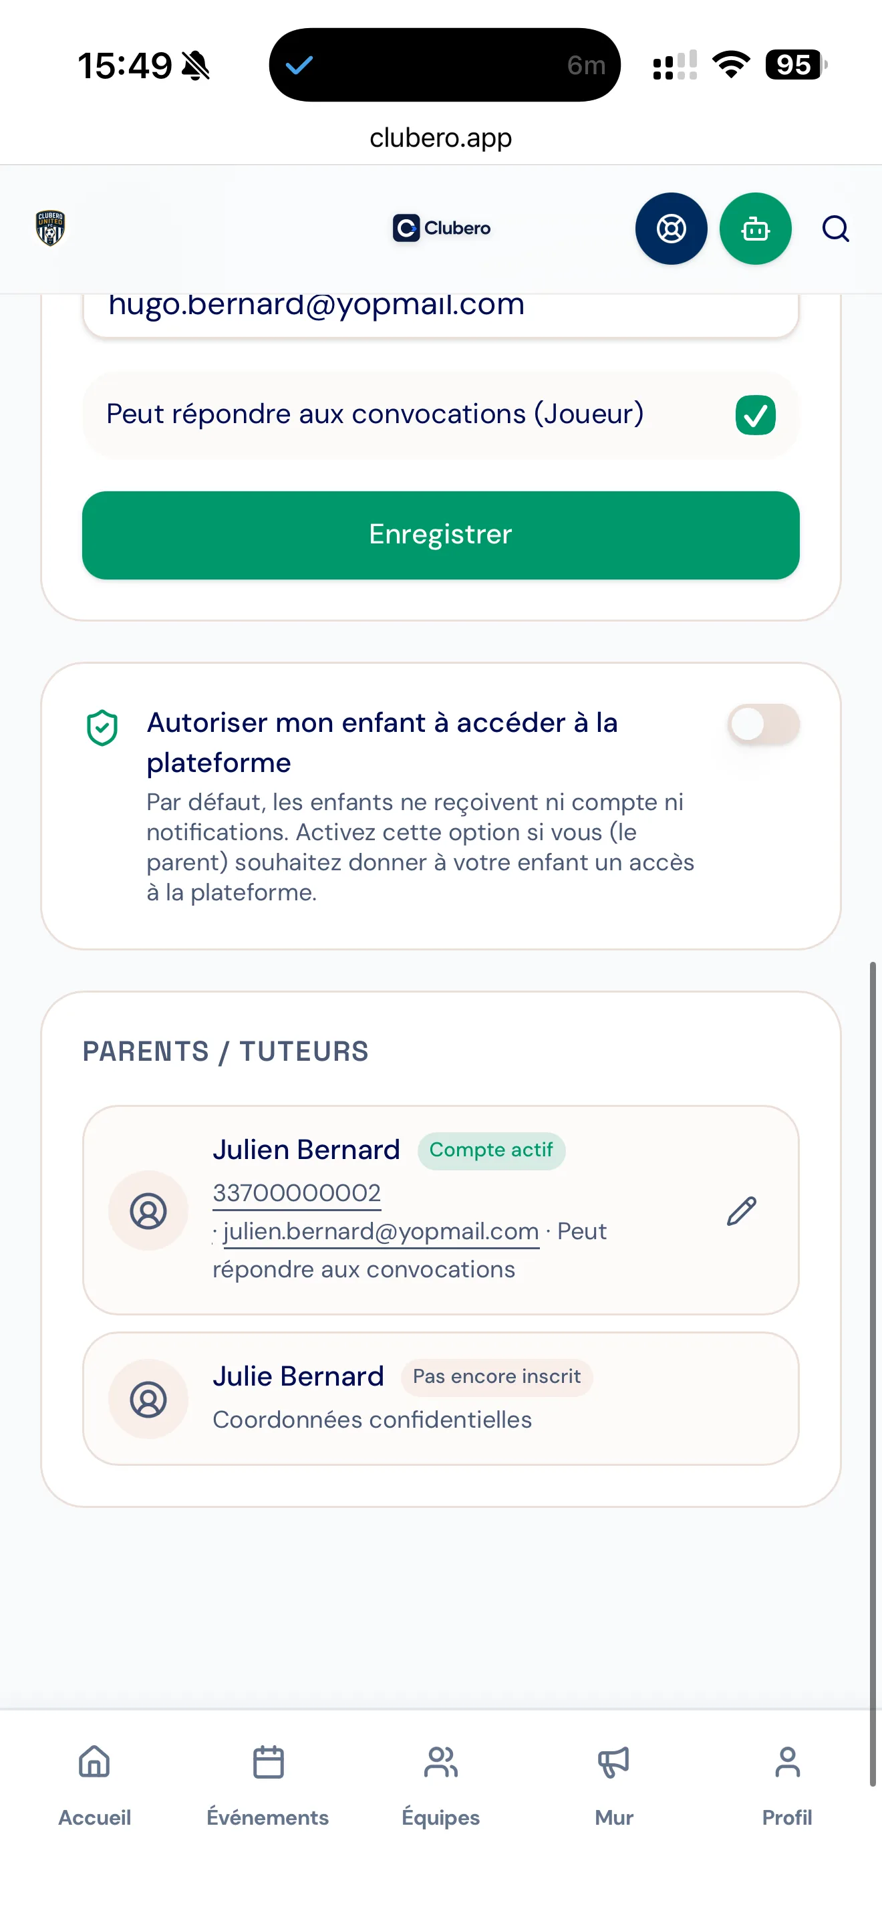
Task: Enable child platform access toggle
Action: (x=764, y=724)
